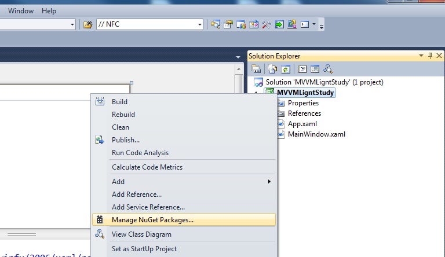Open Start Page green arrow icon
The image size is (445, 257).
pos(279,24)
